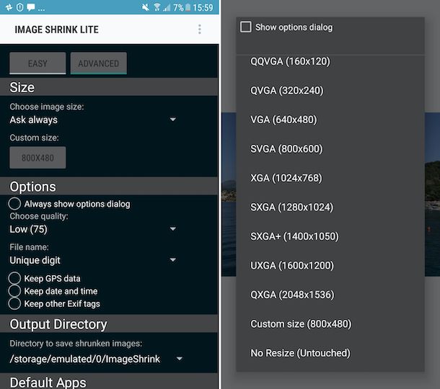Tap the mute icon in status bar
Screen dimensions: 440x389
tap(146, 7)
